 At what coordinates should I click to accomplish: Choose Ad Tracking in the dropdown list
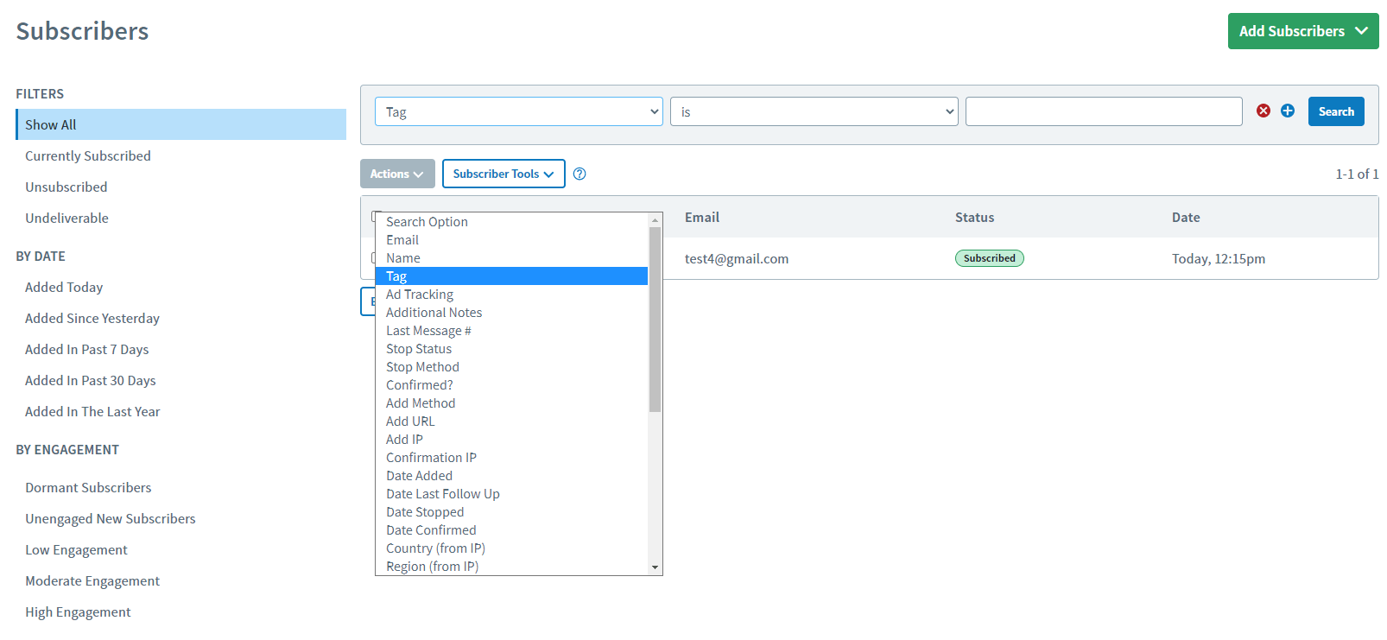click(x=511, y=295)
